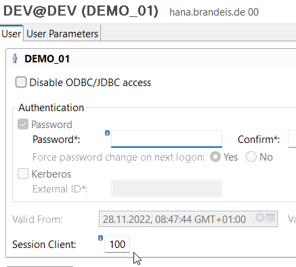Click the DEMO_01 user icon
The image size is (296, 267).
coord(15,58)
